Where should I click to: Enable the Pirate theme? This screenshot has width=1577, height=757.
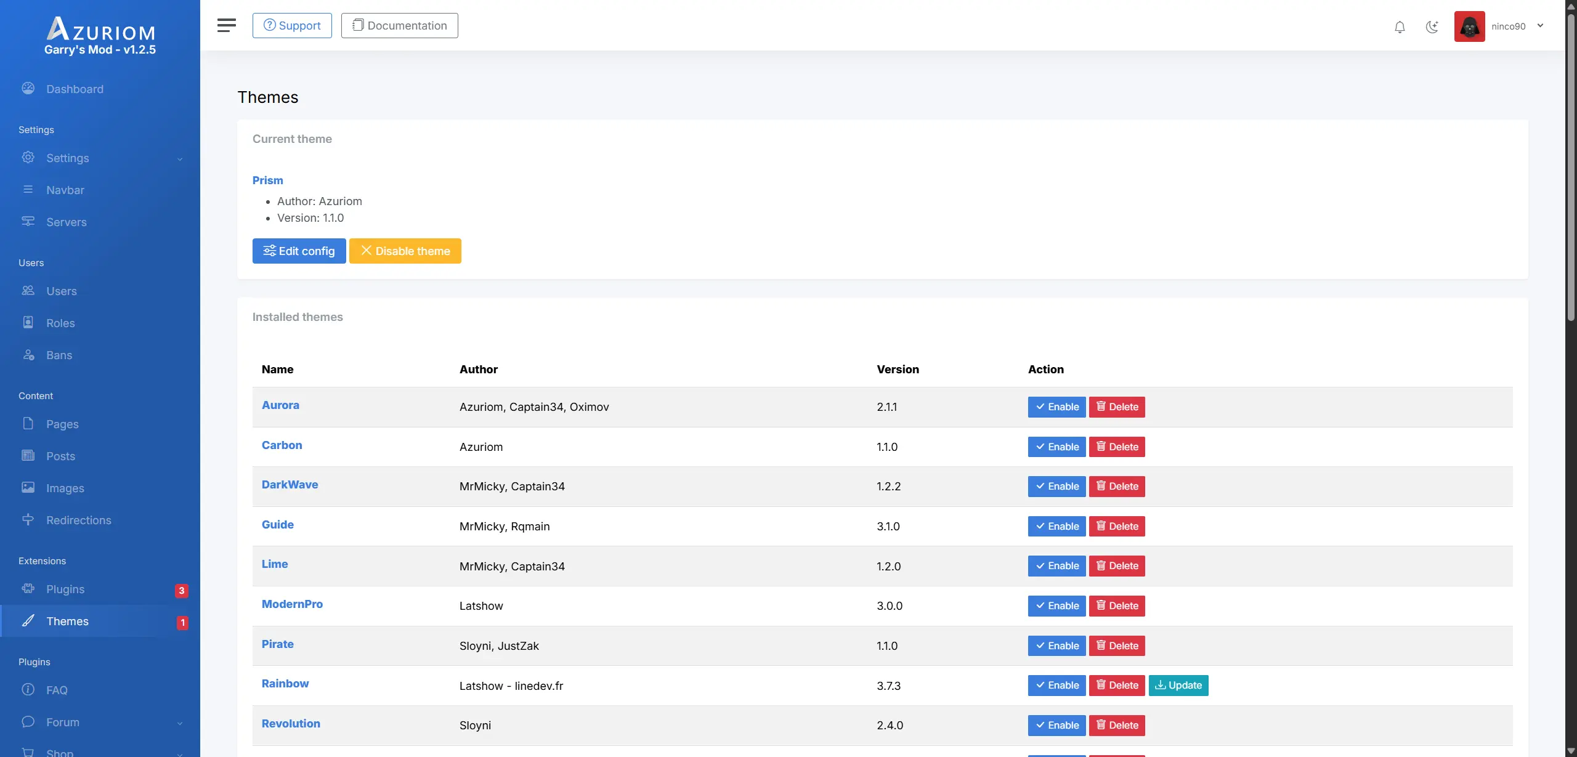1056,646
